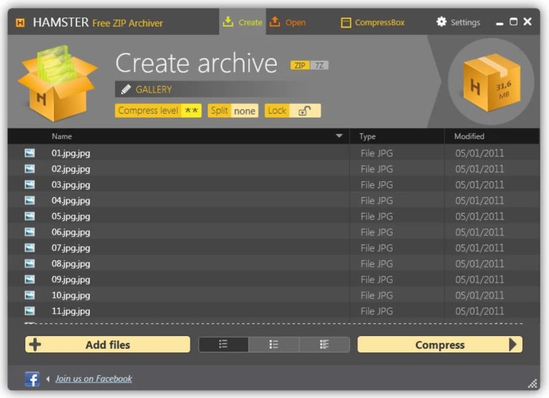Select file name 01.jpg.jpg
Screen dimensions: 549x398
[71, 153]
